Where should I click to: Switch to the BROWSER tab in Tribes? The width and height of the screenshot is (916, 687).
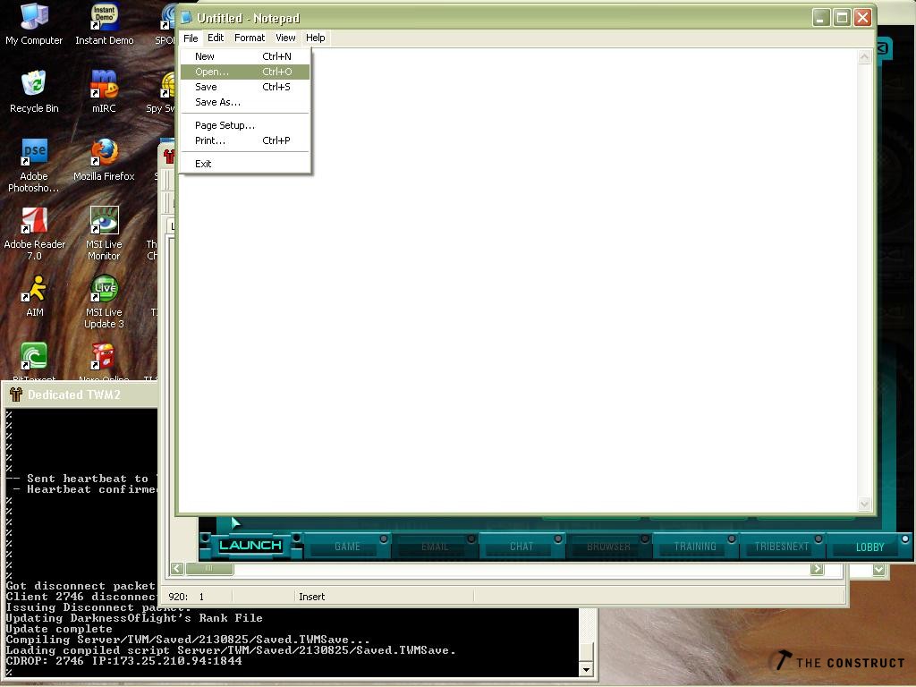(608, 547)
